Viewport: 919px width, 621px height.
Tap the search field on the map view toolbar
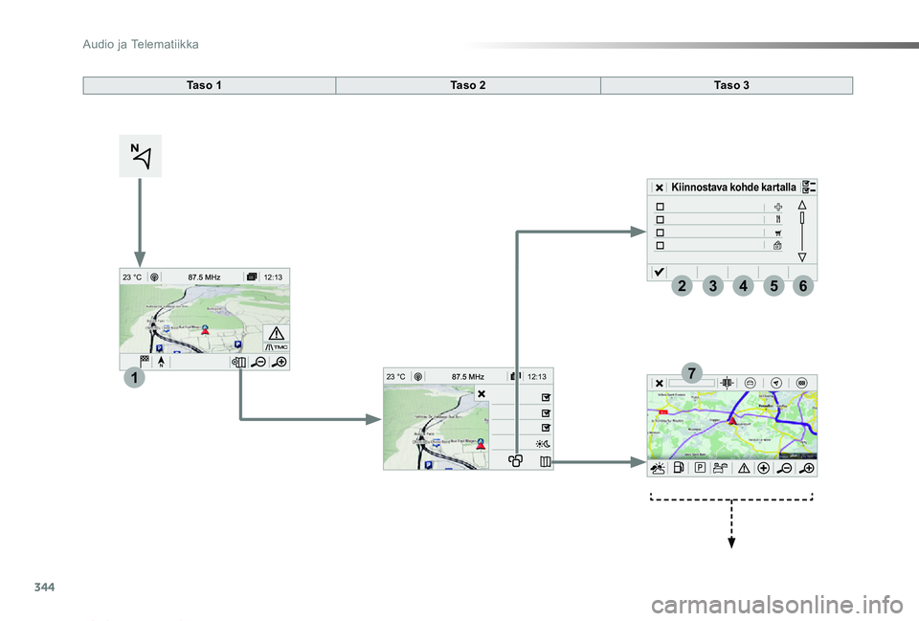[691, 383]
